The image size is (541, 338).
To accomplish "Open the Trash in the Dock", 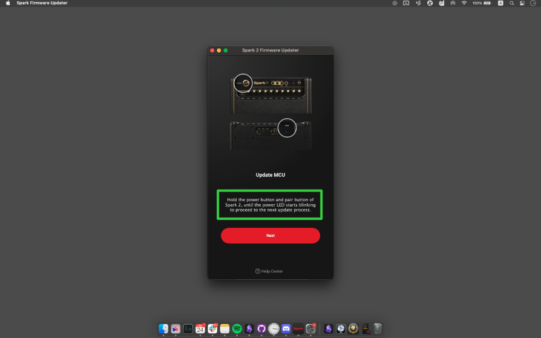I will (378, 329).
